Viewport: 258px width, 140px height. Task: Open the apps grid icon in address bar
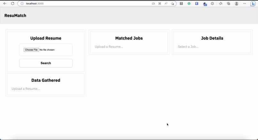(160, 4)
